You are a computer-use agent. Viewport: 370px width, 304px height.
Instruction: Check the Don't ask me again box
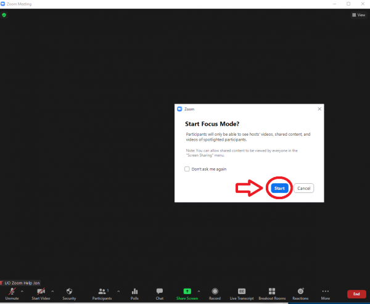tap(187, 169)
